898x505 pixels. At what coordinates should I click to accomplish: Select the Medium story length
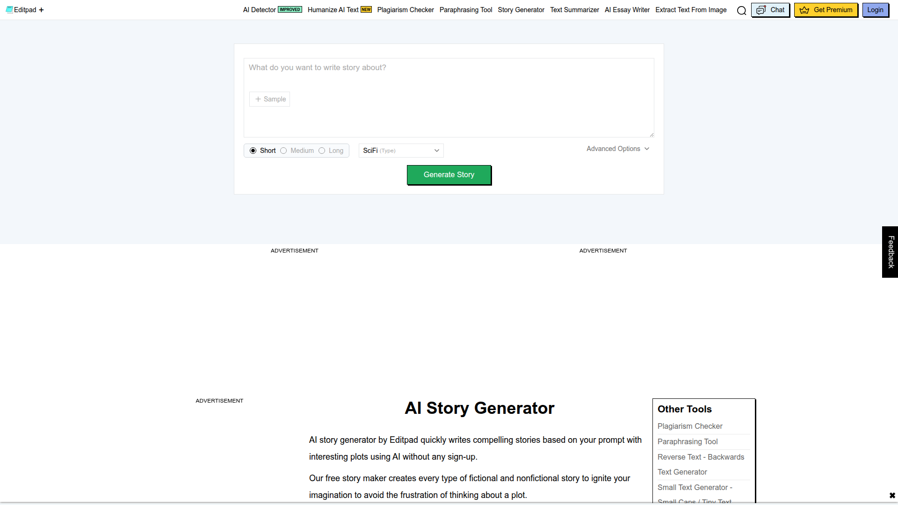(283, 151)
